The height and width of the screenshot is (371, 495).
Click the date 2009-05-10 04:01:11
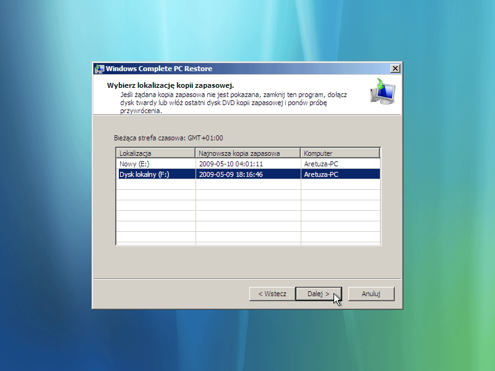(231, 164)
